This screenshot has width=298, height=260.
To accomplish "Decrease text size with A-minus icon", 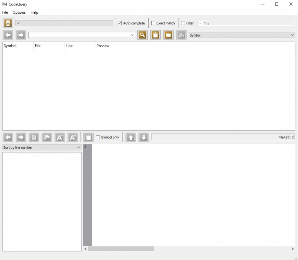I will tap(60, 137).
